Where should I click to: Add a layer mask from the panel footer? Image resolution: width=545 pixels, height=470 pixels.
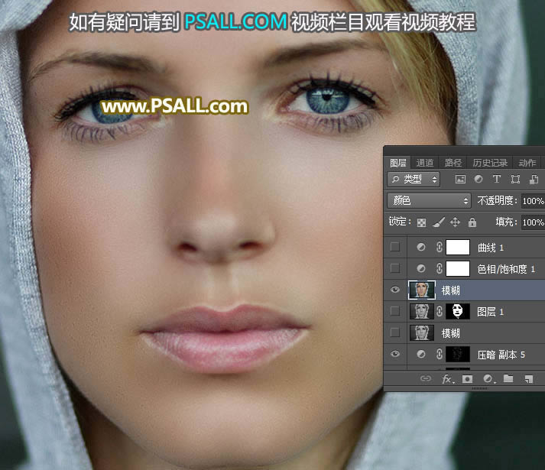click(468, 379)
